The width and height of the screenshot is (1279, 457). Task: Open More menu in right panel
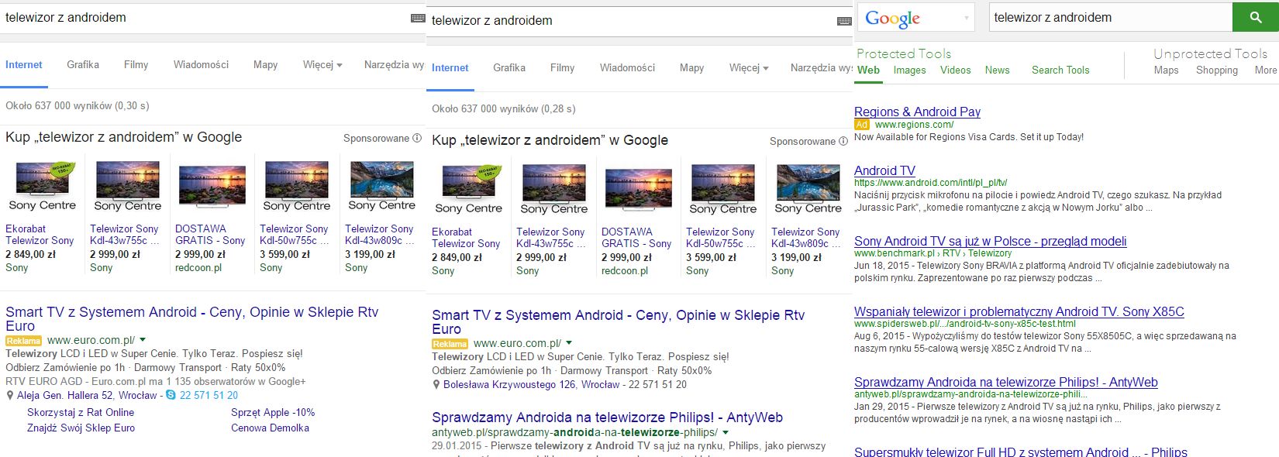(1266, 70)
